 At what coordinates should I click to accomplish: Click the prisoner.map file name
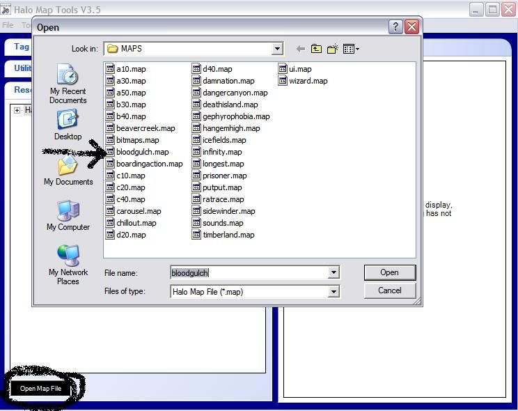pyautogui.click(x=225, y=176)
